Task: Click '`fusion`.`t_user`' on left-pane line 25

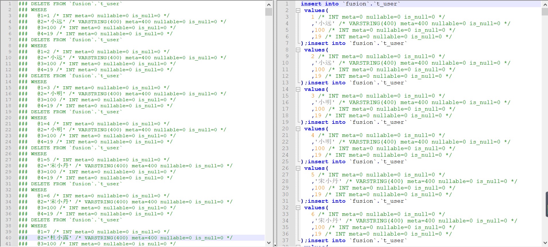Action: pos(96,148)
